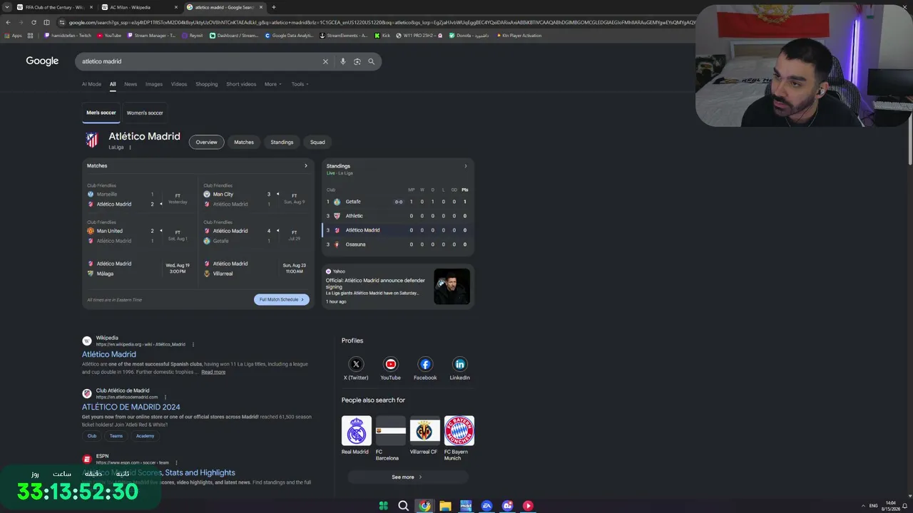Open the red play app in taskbar
This screenshot has width=913, height=513.
(528, 506)
